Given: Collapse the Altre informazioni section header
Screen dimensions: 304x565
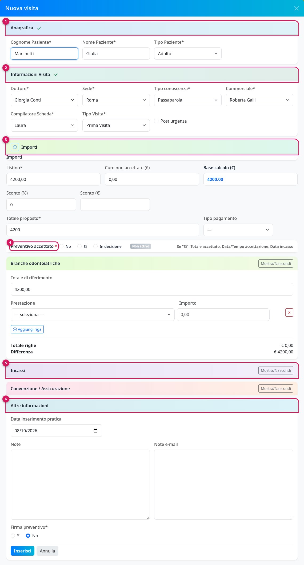Looking at the screenshot, I should point(152,406).
